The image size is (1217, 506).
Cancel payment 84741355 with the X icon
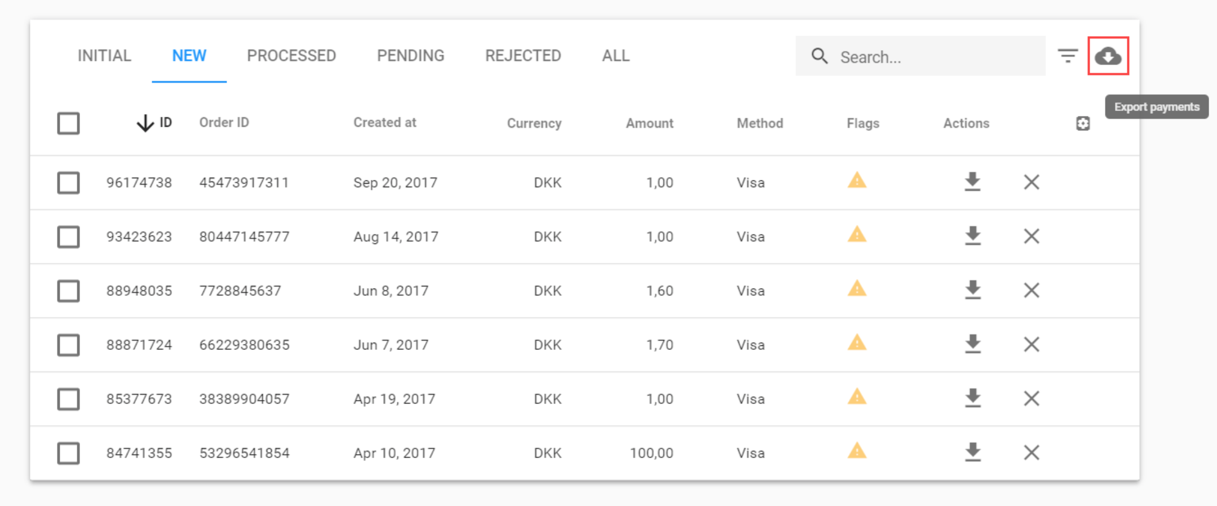point(1032,452)
